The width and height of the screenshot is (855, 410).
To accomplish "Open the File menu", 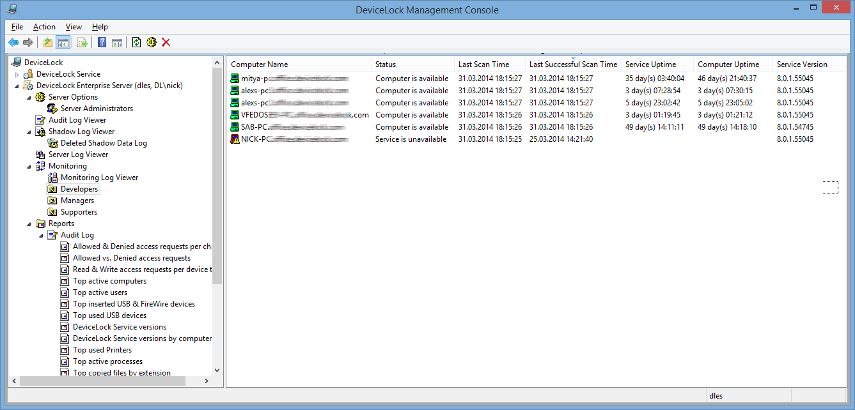I will [17, 27].
